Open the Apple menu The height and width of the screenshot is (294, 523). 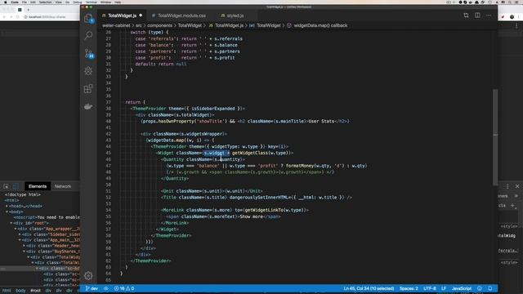5,2
